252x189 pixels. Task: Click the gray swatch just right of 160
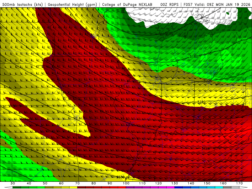[227, 187]
